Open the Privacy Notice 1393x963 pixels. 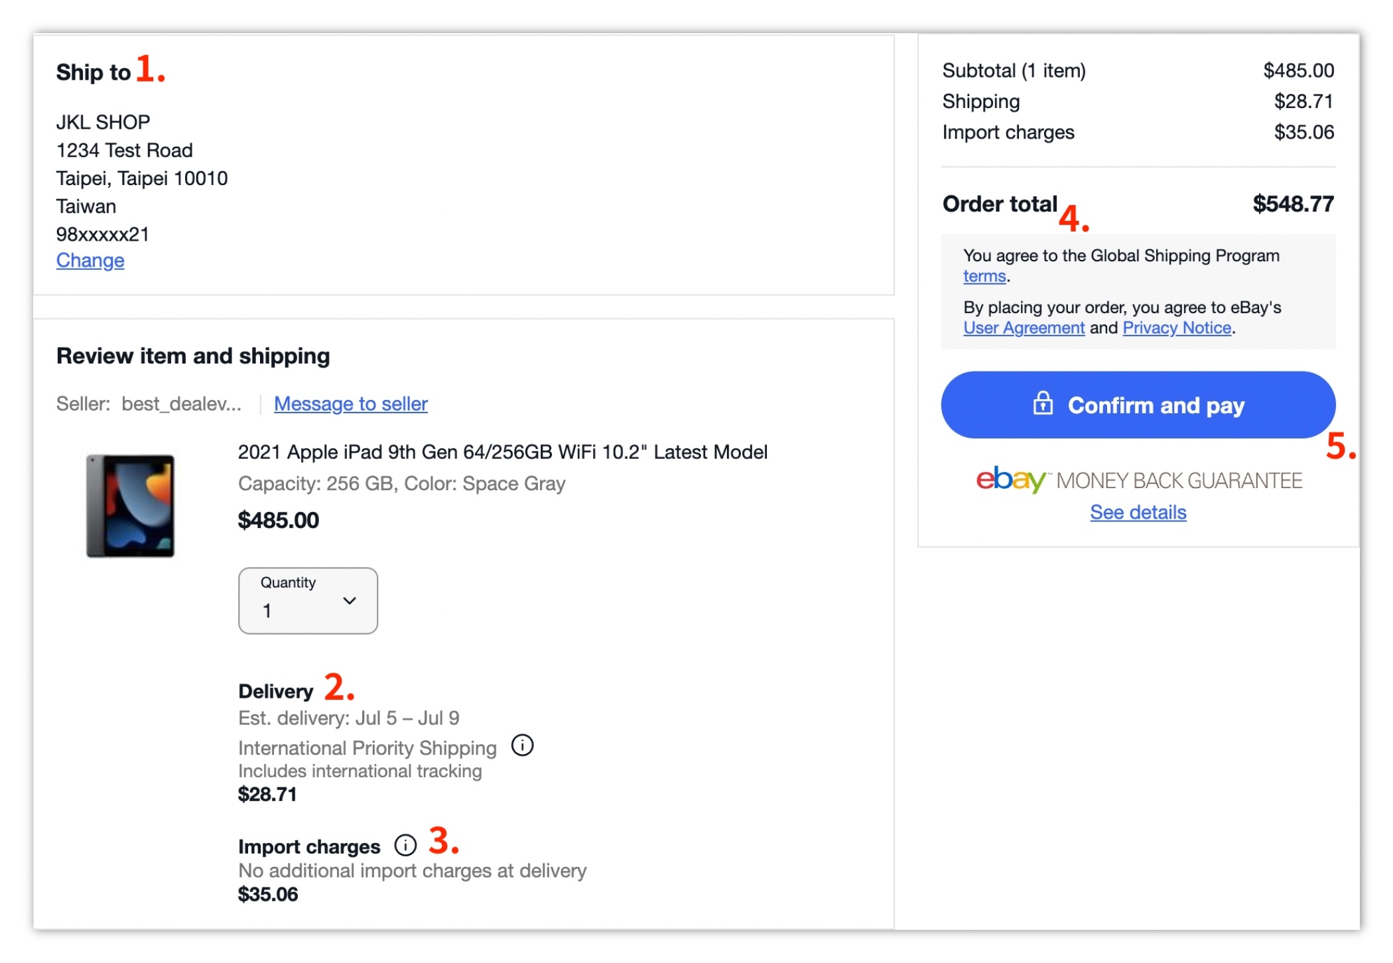(1177, 327)
